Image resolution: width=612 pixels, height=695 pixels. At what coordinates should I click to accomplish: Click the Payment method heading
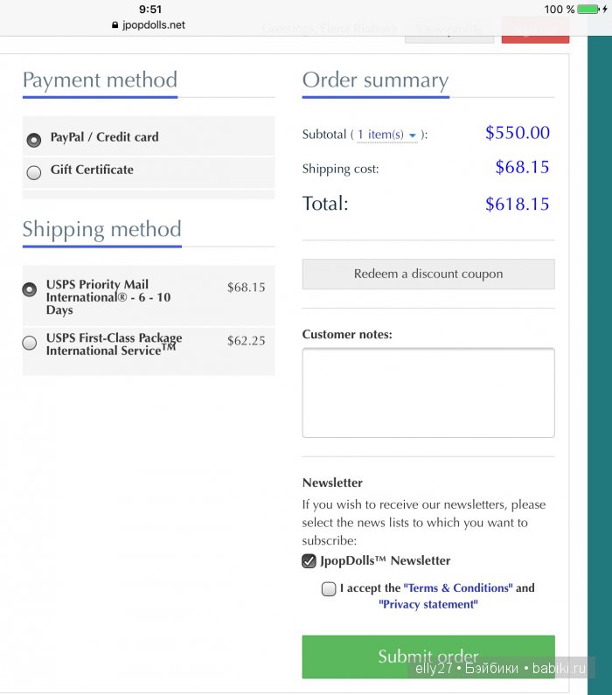point(100,80)
